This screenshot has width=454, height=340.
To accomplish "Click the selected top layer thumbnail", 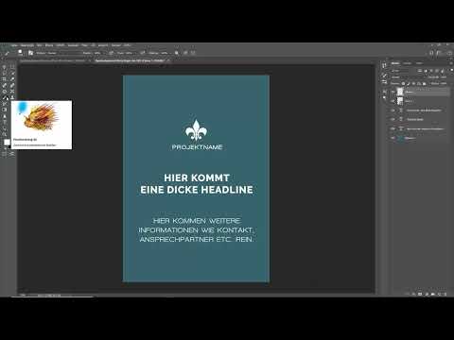I will click(400, 92).
